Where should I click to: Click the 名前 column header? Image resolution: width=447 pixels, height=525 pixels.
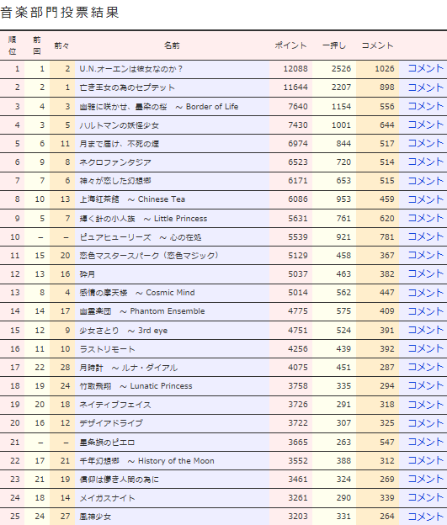[x=172, y=45]
